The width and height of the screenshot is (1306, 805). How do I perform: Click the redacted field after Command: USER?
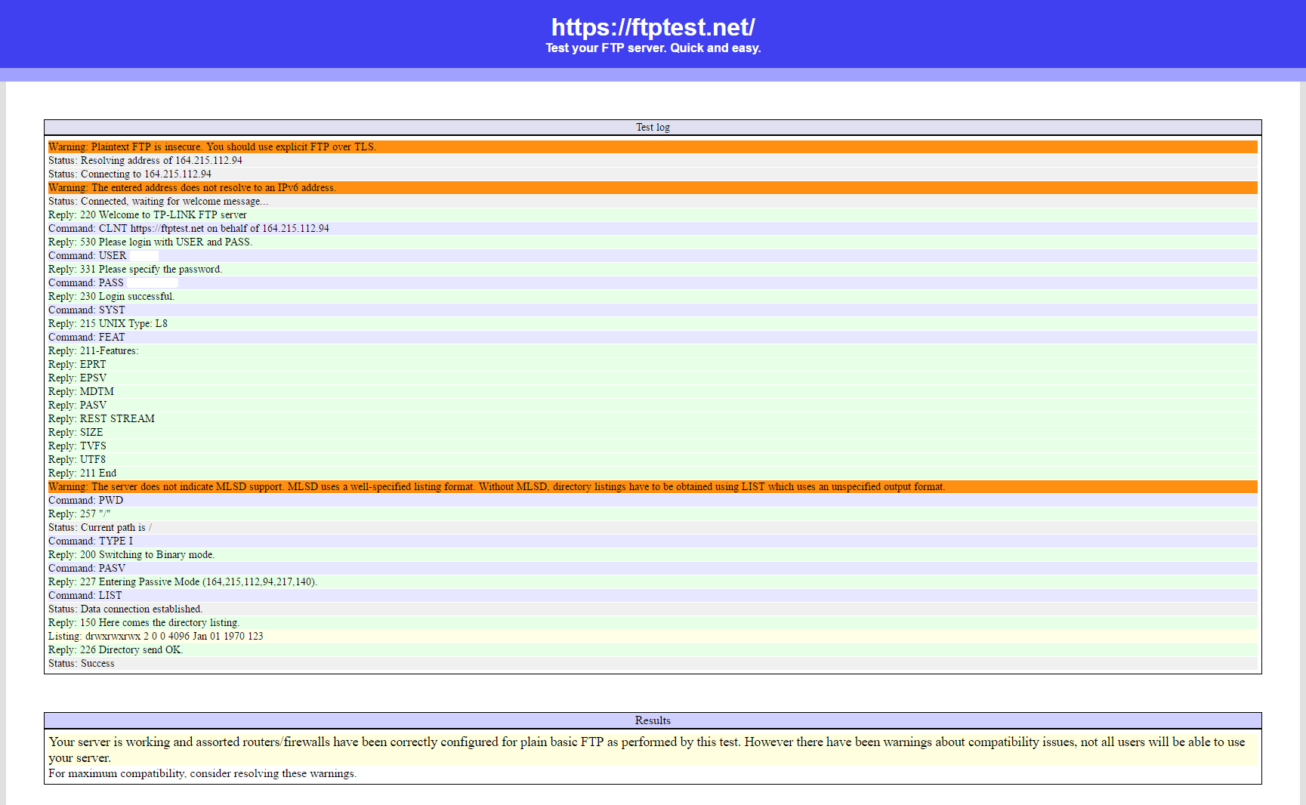point(144,256)
